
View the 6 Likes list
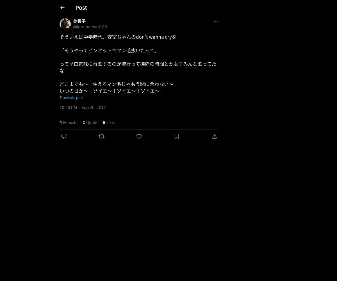[x=109, y=122]
